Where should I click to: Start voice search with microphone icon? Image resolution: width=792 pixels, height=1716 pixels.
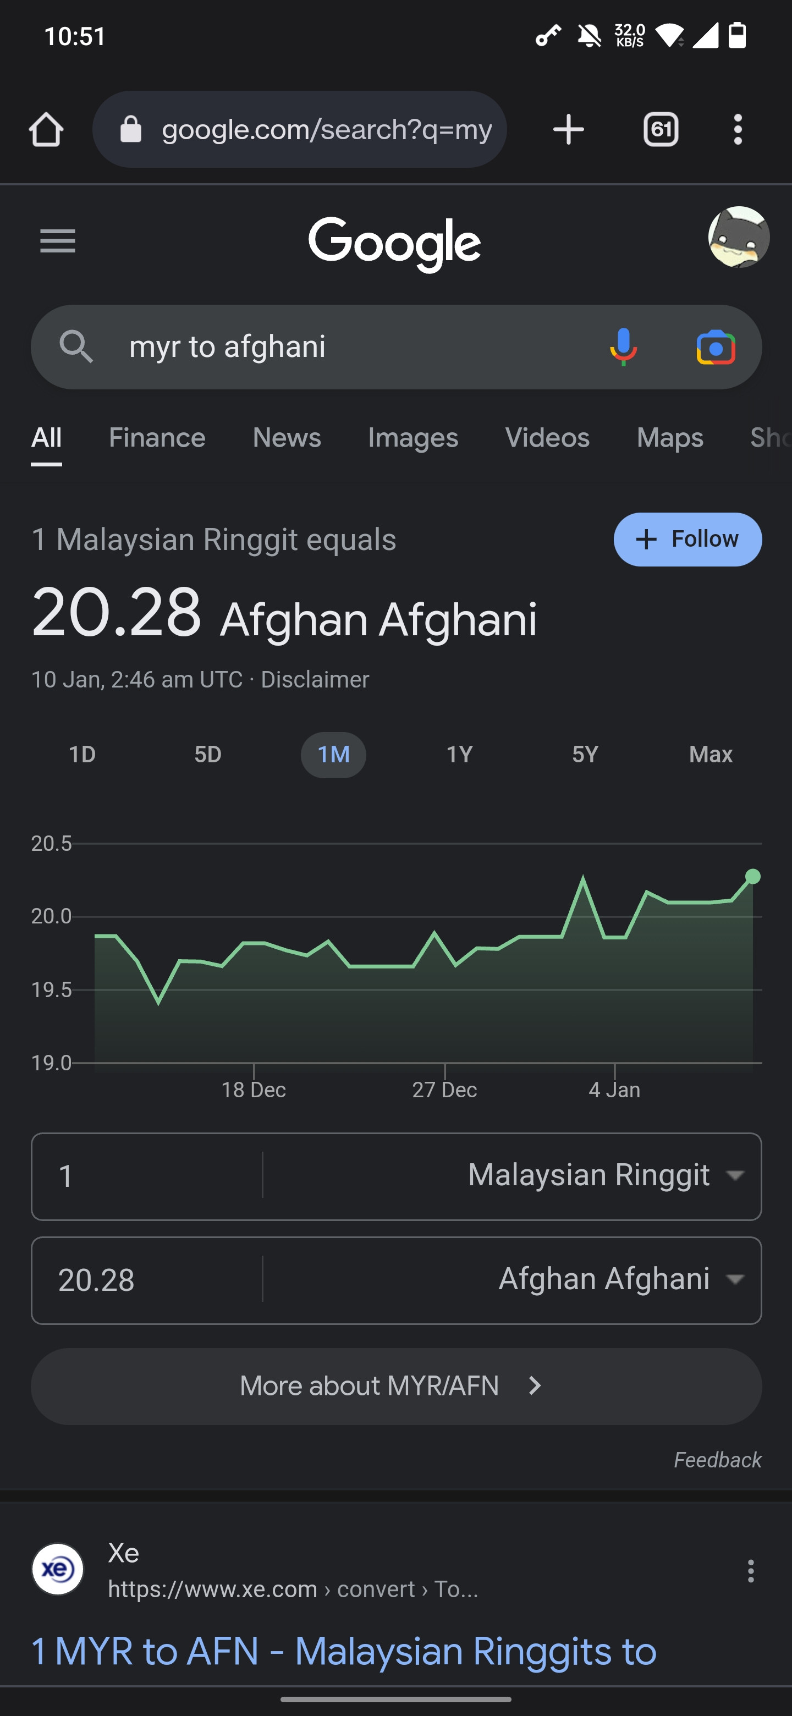pyautogui.click(x=624, y=347)
